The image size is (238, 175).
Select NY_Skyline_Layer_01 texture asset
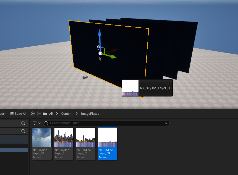coord(64,144)
